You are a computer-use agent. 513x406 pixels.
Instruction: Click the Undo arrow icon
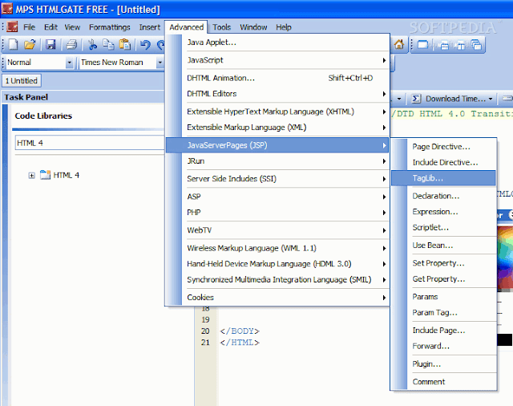[145, 44]
